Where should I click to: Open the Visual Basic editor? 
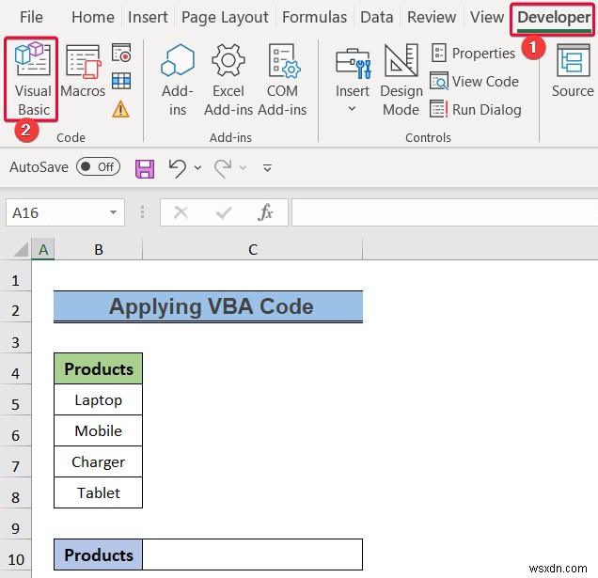[32, 79]
